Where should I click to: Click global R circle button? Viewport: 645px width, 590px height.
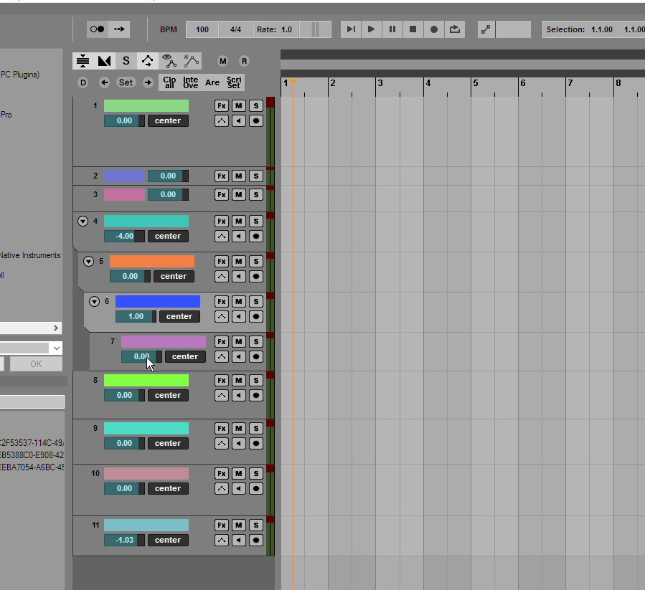[244, 61]
